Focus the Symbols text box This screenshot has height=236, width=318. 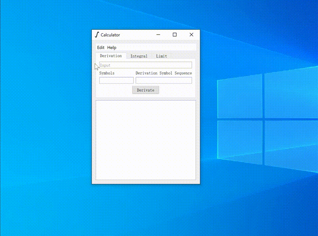(116, 81)
